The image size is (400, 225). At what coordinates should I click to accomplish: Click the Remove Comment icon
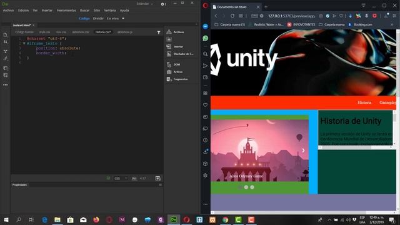click(x=6, y=75)
